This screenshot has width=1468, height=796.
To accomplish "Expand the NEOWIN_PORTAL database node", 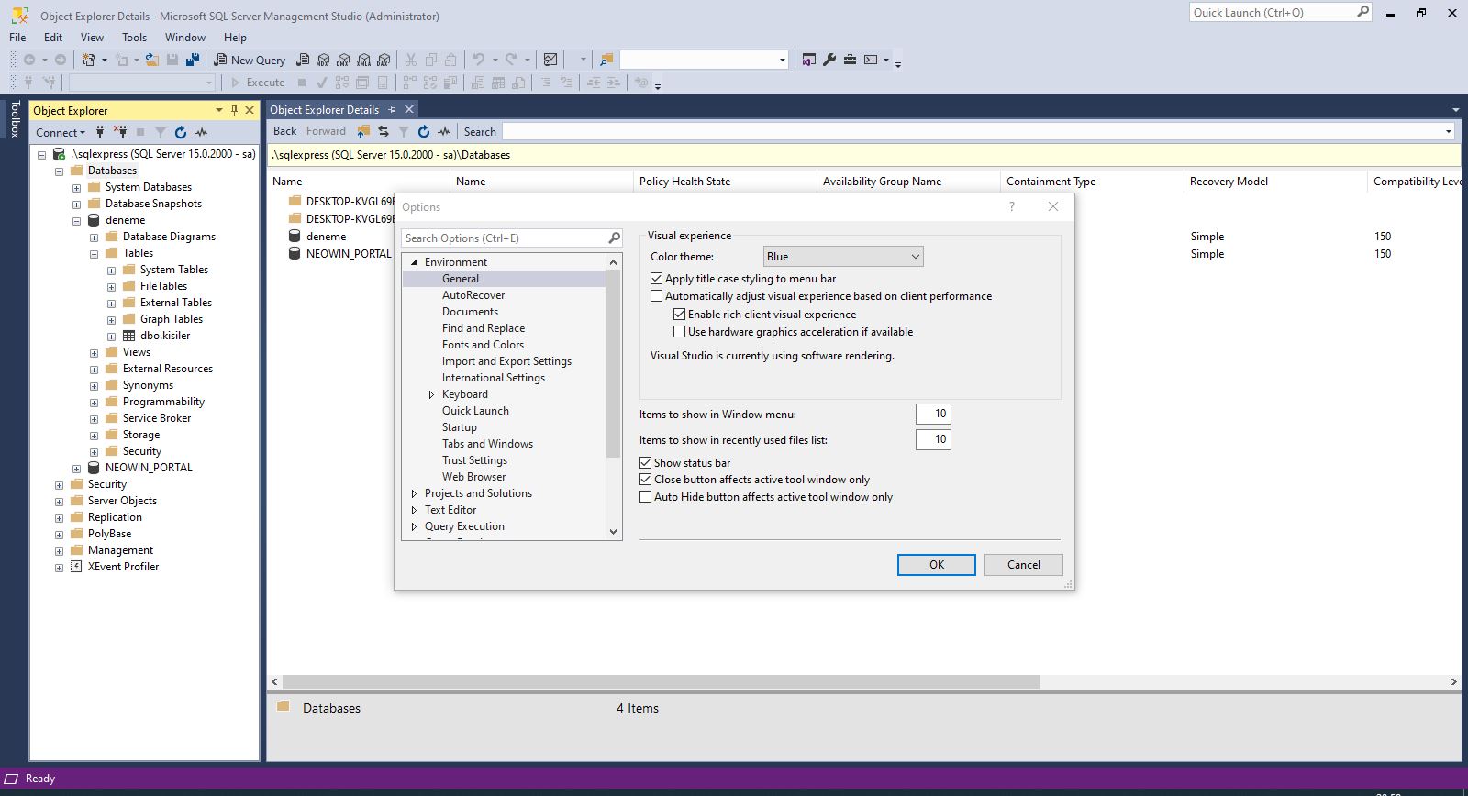I will tap(77, 469).
